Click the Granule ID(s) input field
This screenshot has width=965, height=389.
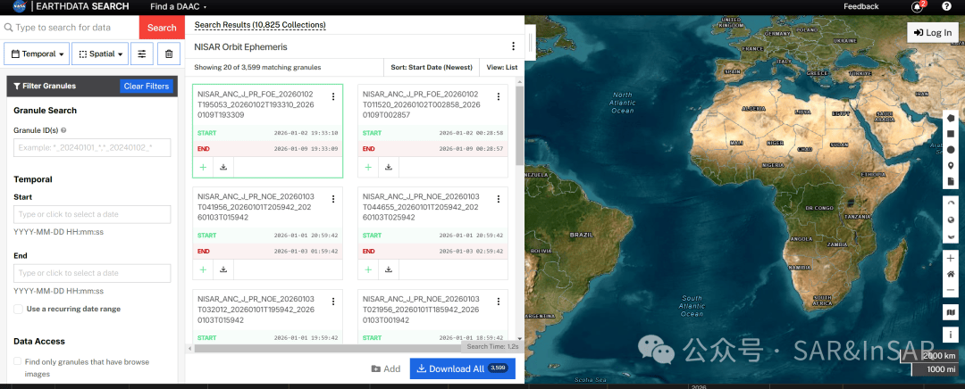coord(92,147)
